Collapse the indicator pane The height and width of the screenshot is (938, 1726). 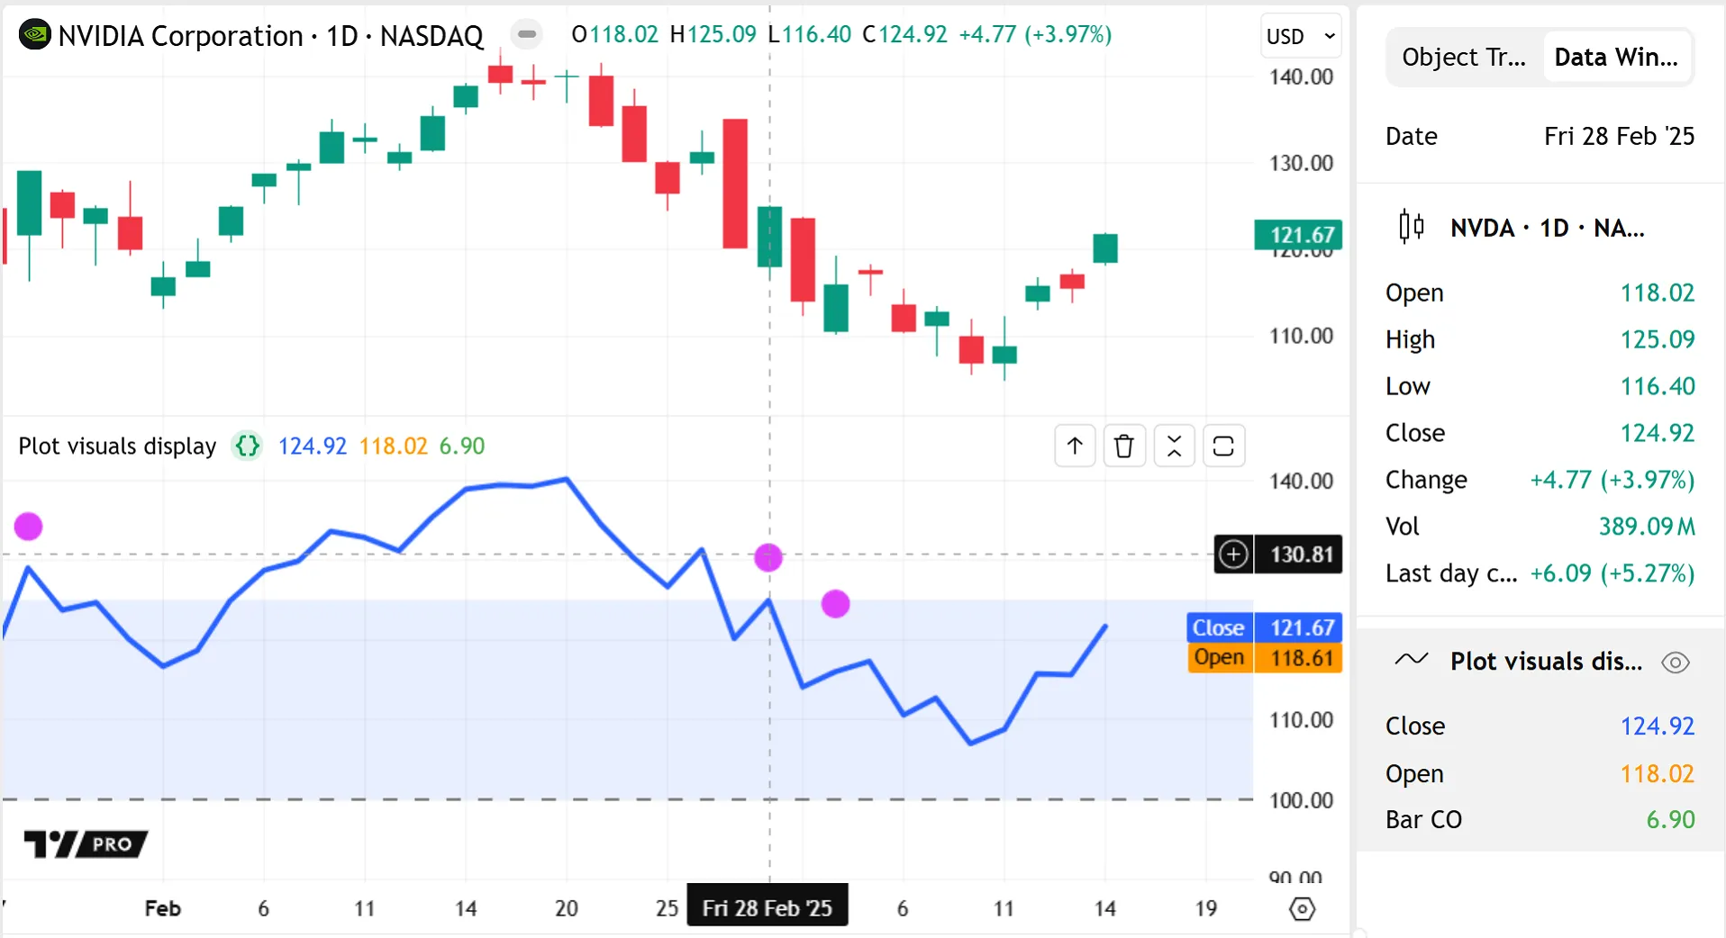pos(1174,446)
